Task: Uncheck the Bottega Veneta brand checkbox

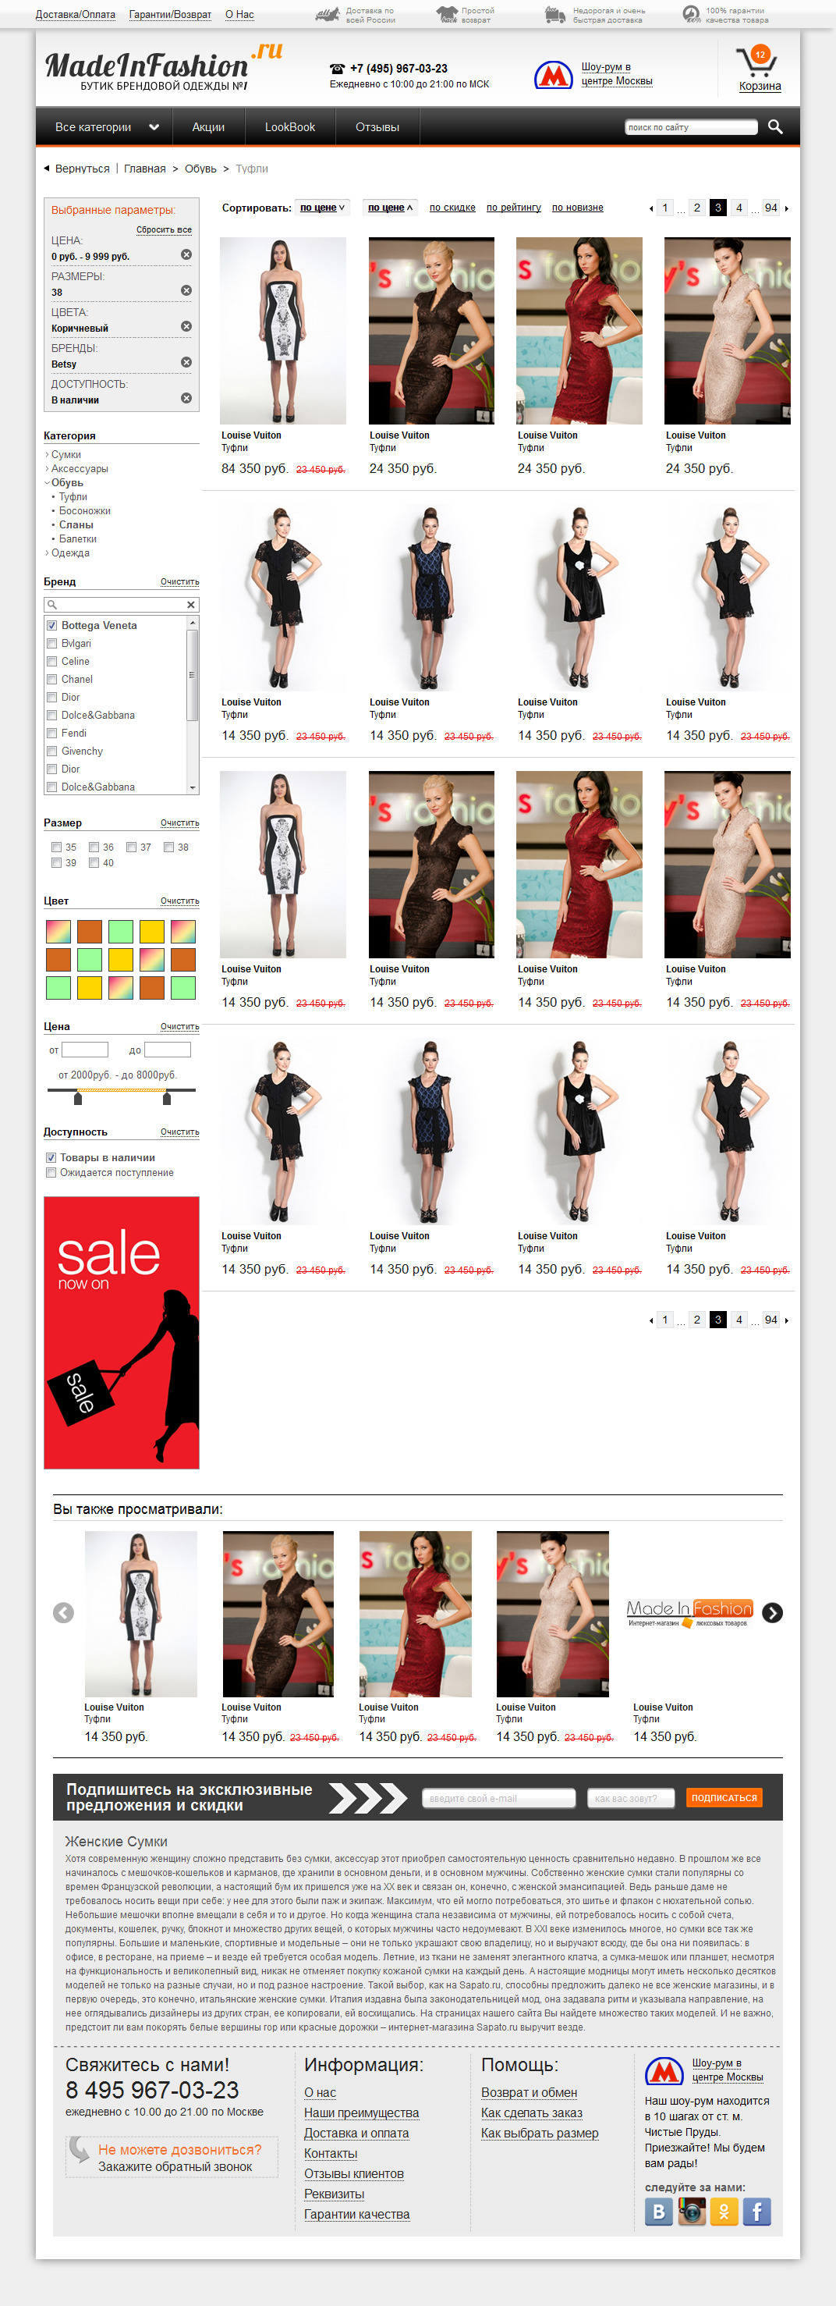Action: [51, 626]
